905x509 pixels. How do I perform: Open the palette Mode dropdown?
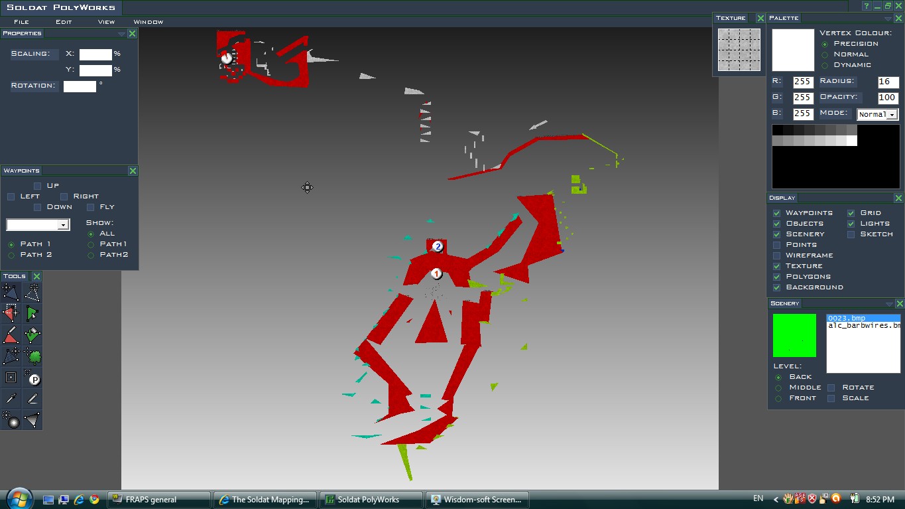[892, 115]
